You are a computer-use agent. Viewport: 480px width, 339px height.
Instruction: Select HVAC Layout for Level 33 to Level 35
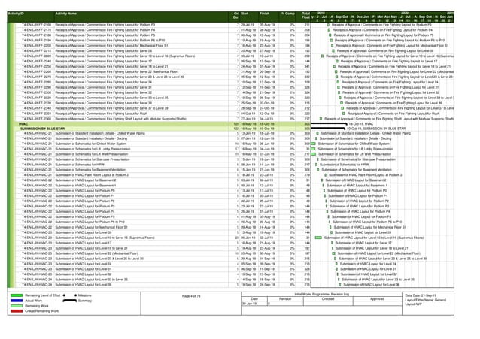[x=163, y=280]
